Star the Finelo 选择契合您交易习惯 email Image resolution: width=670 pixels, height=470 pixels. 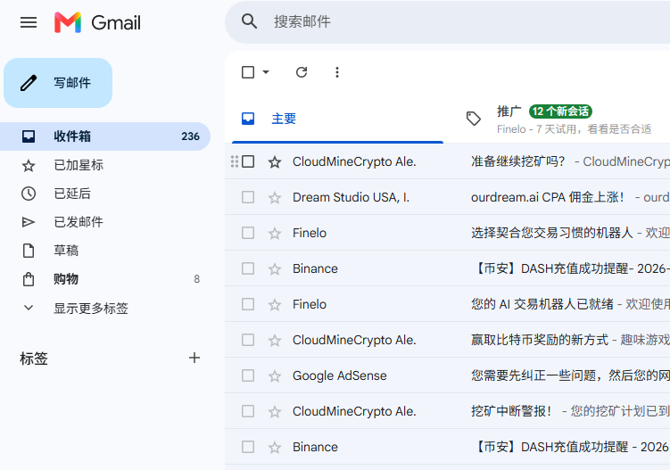(275, 234)
